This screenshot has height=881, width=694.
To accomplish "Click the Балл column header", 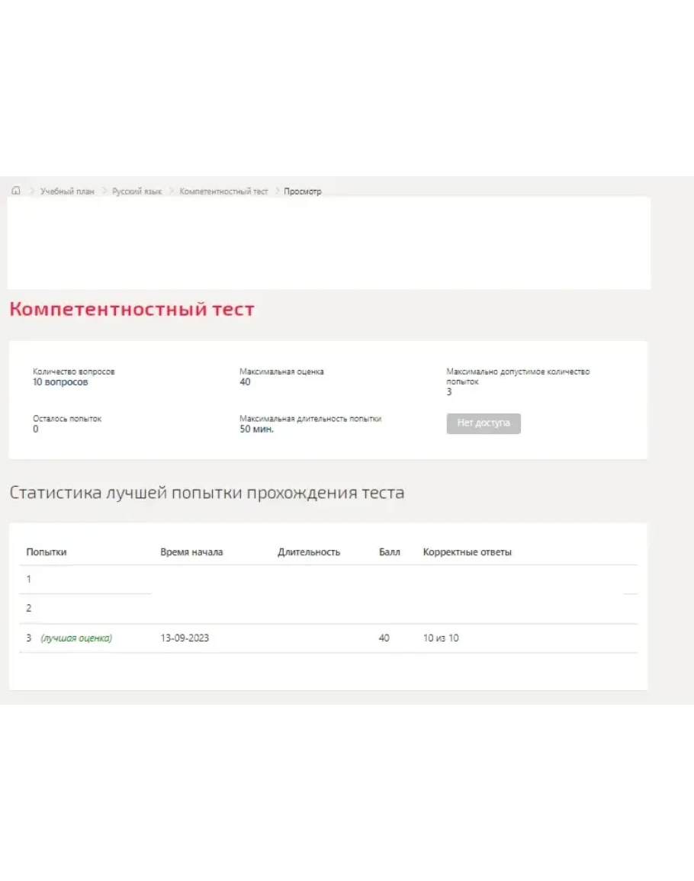I will pyautogui.click(x=389, y=552).
